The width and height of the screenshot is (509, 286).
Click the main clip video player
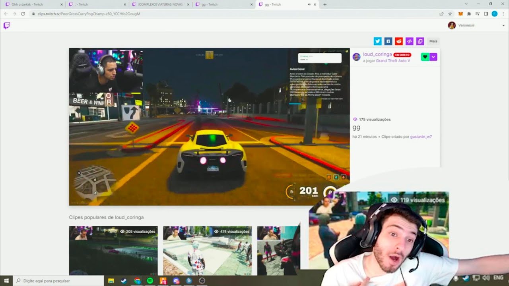pyautogui.click(x=209, y=127)
